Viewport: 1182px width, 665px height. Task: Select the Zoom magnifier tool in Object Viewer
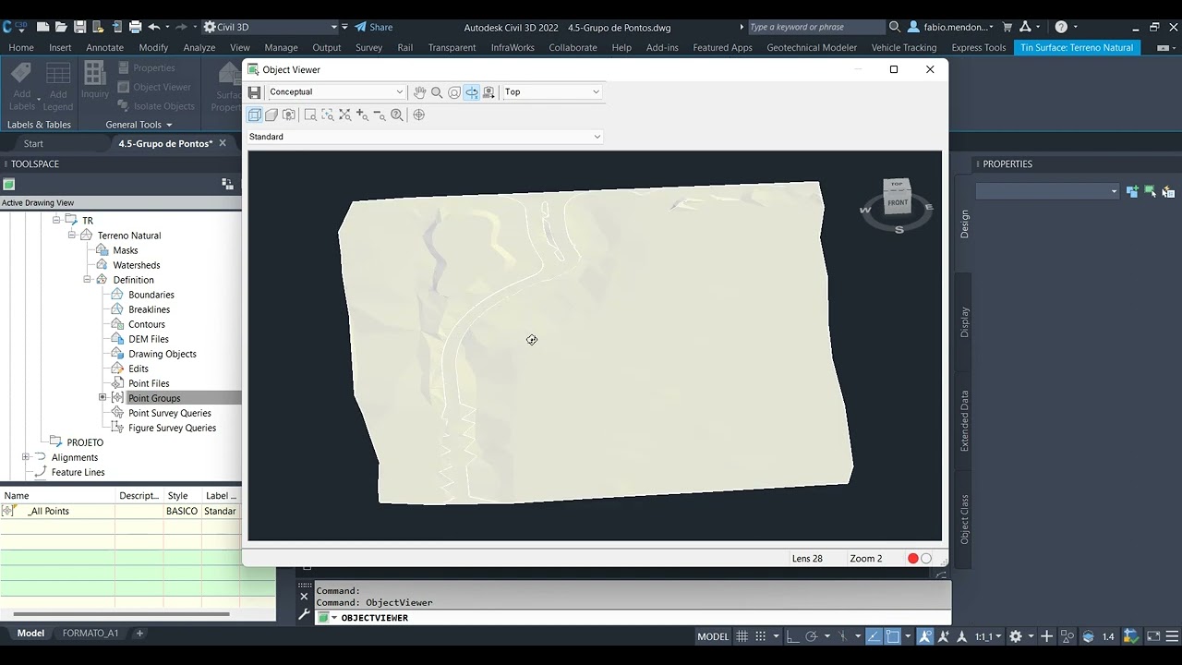coord(437,92)
